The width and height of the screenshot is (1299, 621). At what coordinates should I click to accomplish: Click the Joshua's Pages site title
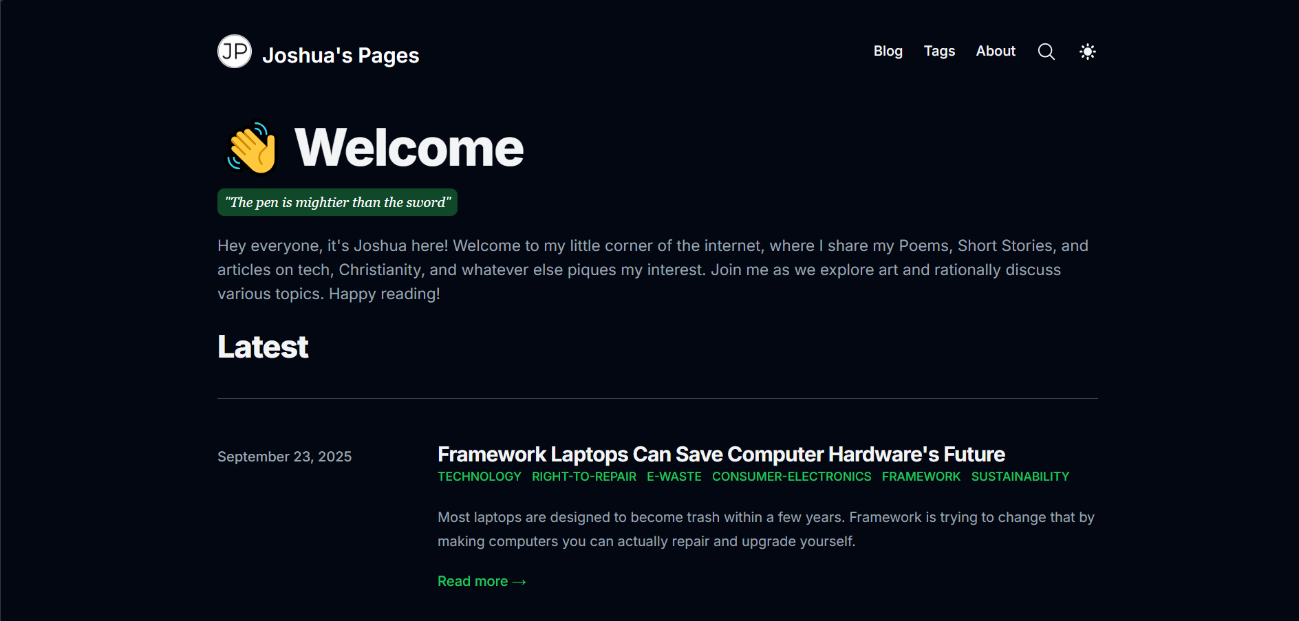[341, 55]
